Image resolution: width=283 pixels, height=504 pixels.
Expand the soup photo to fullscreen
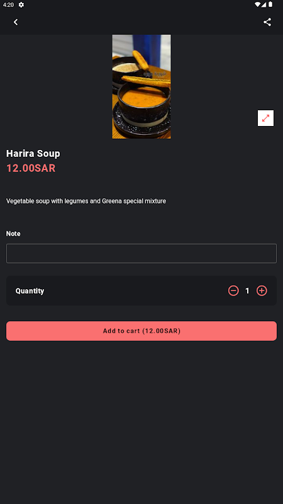tap(265, 118)
